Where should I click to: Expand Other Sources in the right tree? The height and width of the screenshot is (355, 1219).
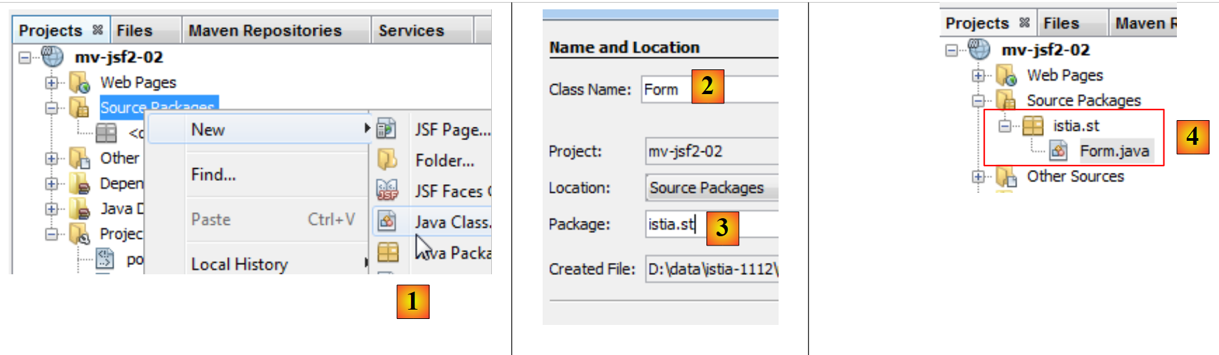pos(978,177)
